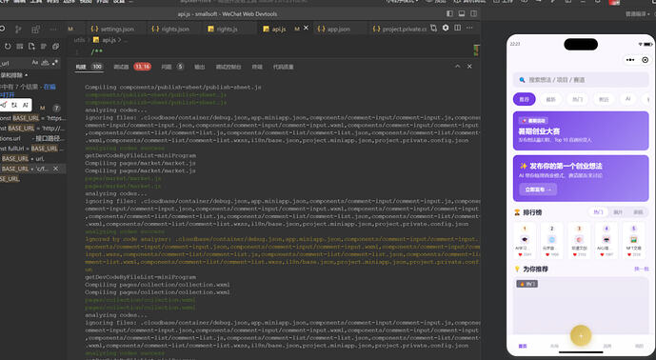The width and height of the screenshot is (656, 360).
Task: Click the simulator capsule target close icon
Action: pyautogui.click(x=645, y=60)
